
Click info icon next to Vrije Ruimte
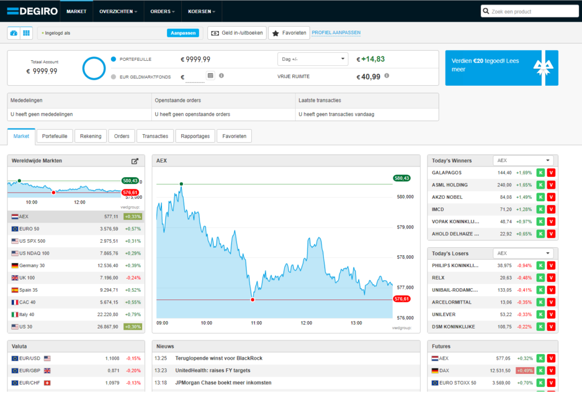click(x=386, y=76)
